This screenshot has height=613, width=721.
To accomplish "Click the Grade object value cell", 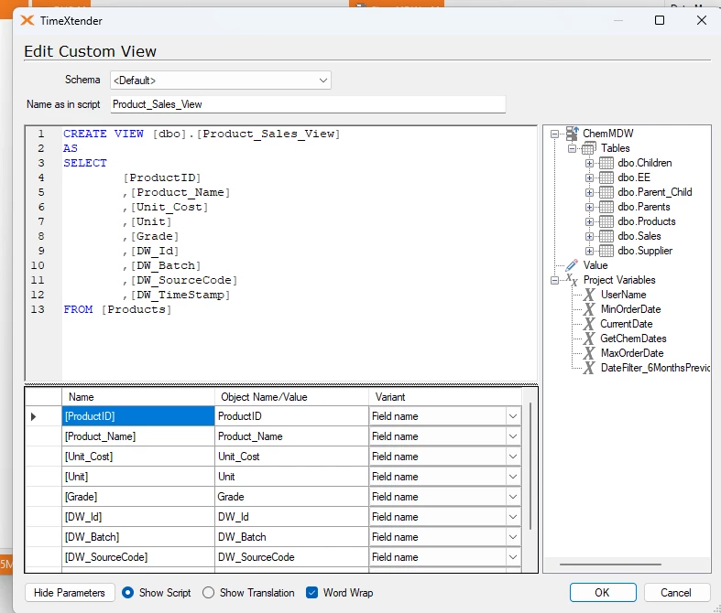I will click(291, 497).
